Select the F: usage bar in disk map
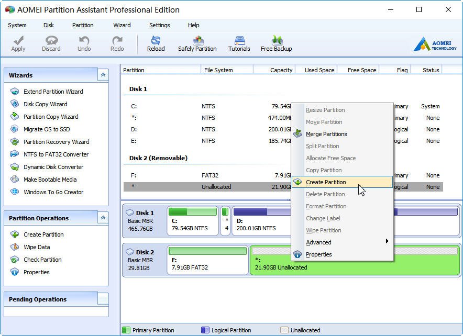Image resolution: width=463 pixels, height=336 pixels. (x=207, y=251)
